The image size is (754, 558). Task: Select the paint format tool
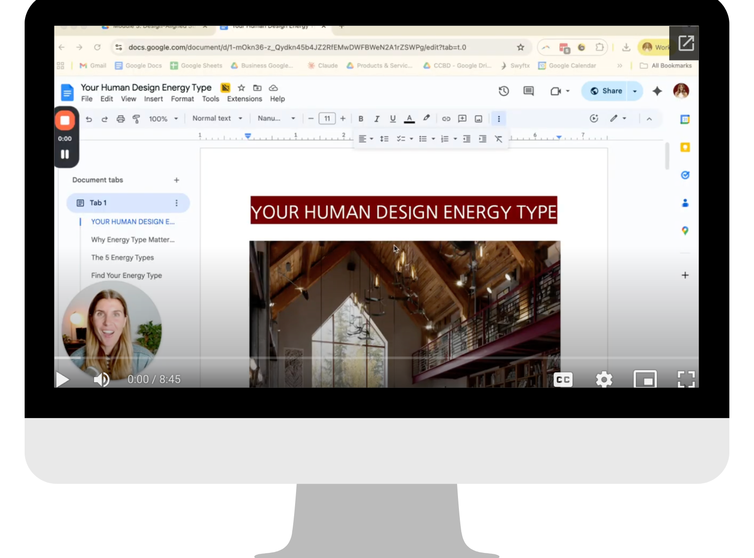[136, 119]
